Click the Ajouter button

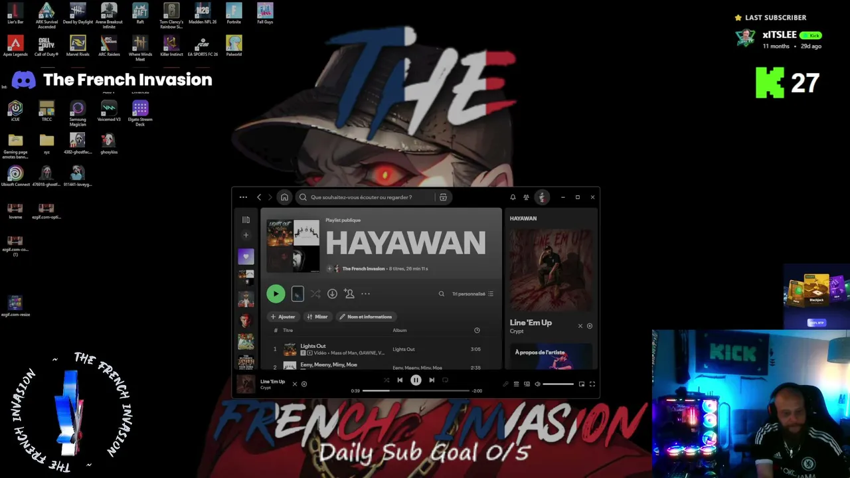tap(283, 317)
